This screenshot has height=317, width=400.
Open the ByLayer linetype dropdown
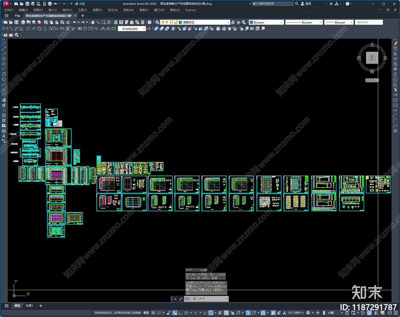(304, 22)
